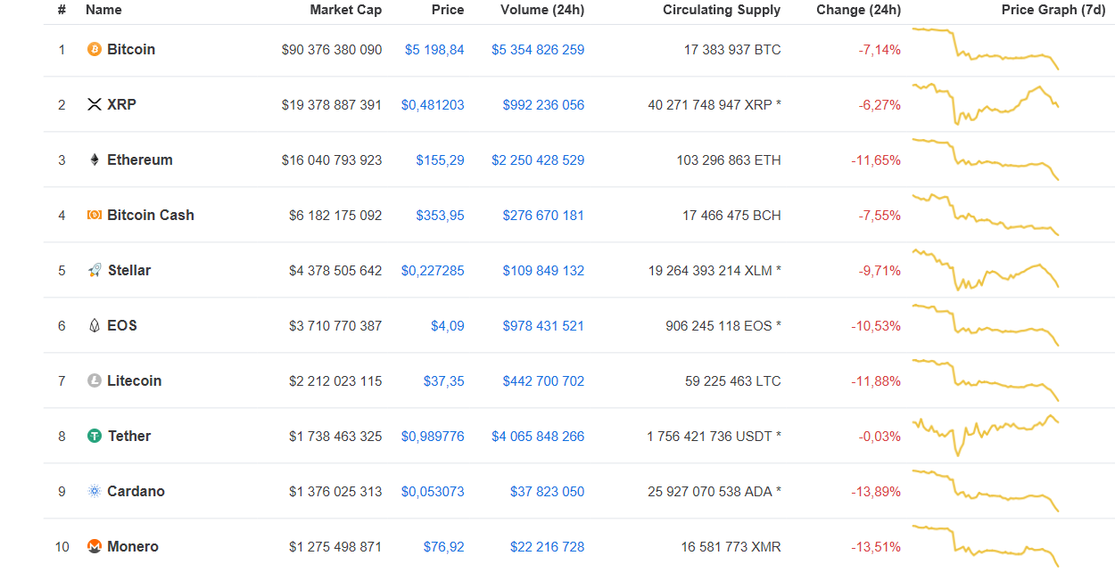The width and height of the screenshot is (1115, 572).
Task: Open Litecoin 7-day price graph
Action: pyautogui.click(x=985, y=380)
